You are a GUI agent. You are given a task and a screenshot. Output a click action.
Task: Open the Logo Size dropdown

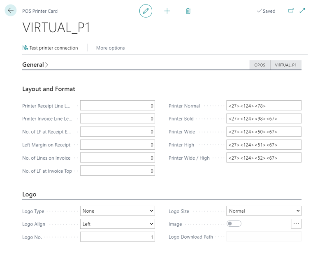(x=264, y=211)
